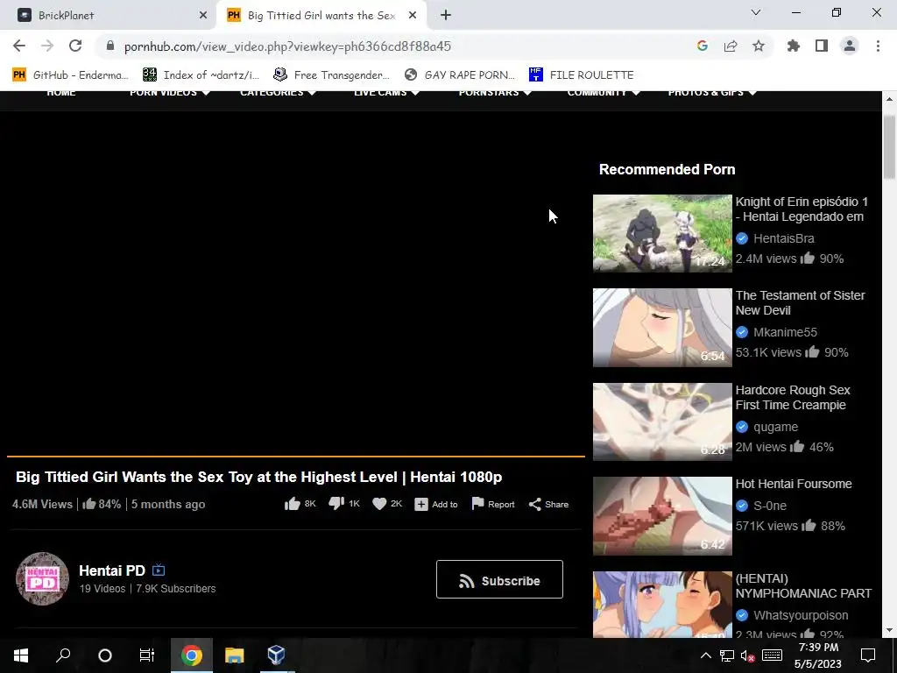897x673 pixels.
Task: Open the touch keyboard tray icon
Action: coord(772,655)
